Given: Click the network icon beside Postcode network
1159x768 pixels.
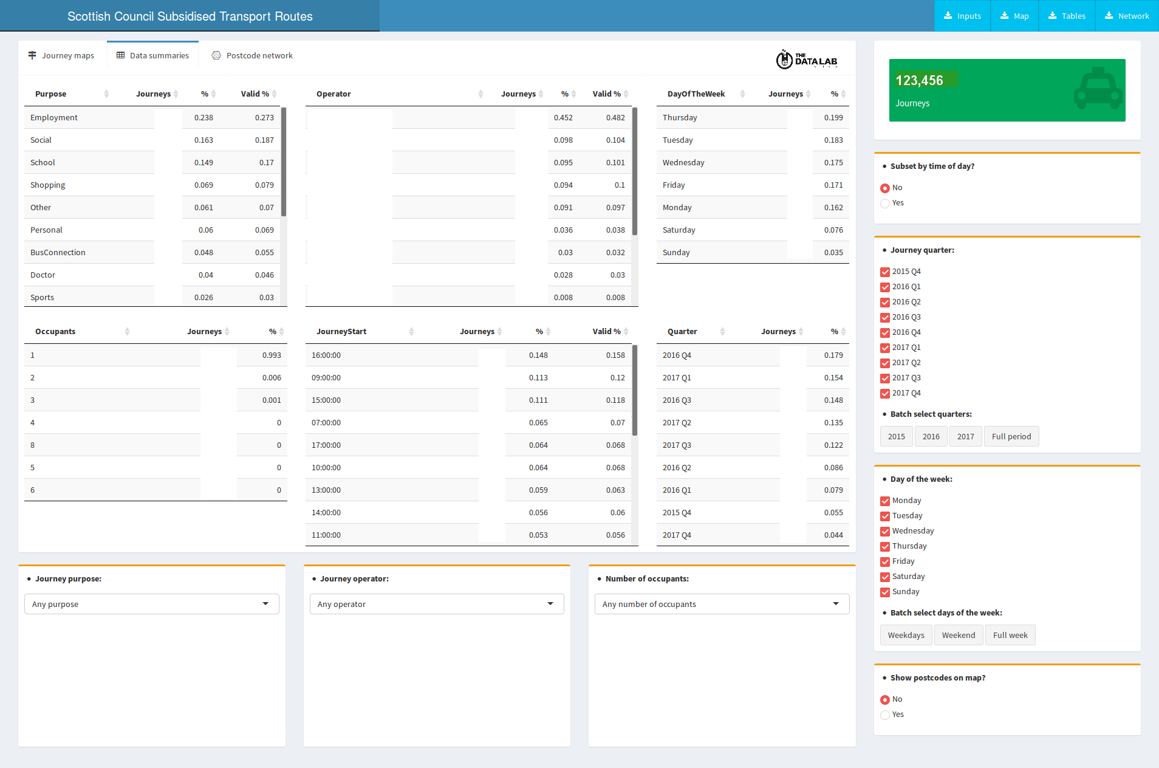Looking at the screenshot, I should coord(216,55).
